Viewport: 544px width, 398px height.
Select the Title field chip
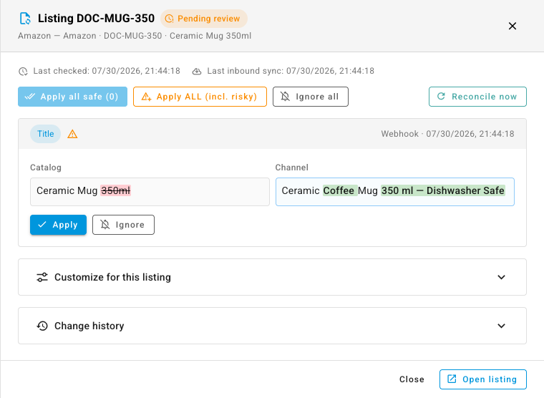(x=45, y=134)
